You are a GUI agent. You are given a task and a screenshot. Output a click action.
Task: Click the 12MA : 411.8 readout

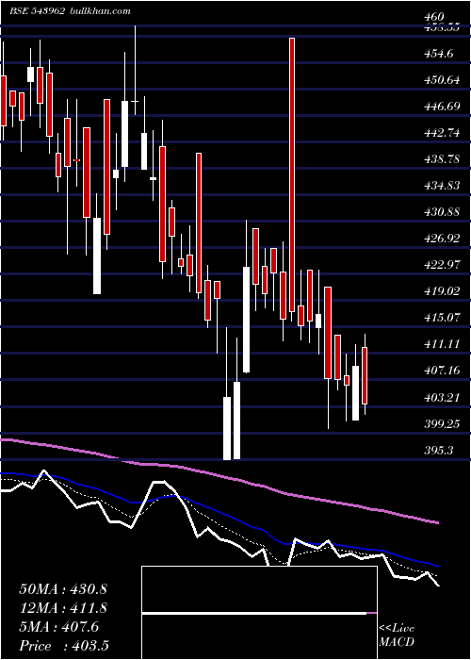[63, 608]
